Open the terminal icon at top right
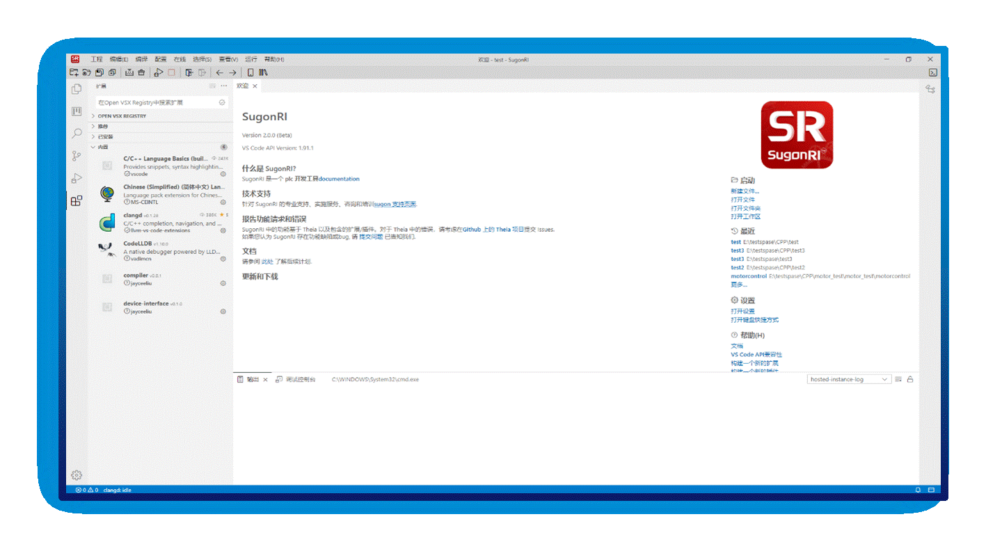 coord(933,72)
